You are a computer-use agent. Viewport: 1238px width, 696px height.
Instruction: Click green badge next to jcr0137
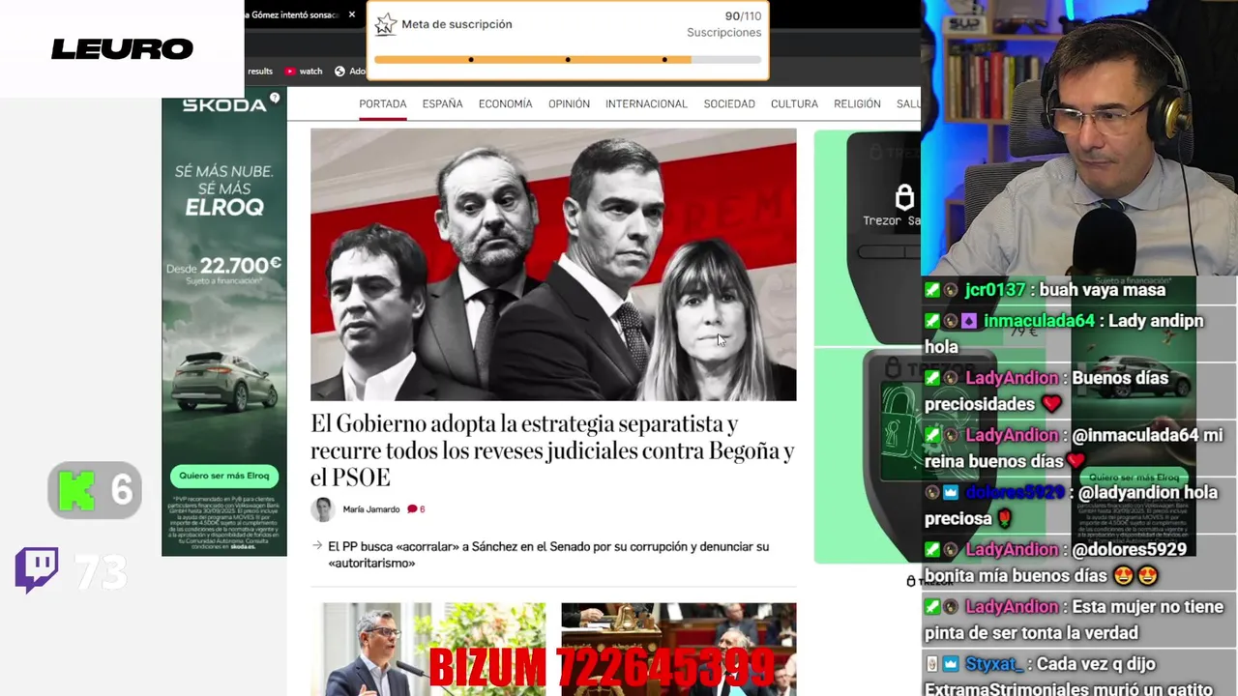(932, 290)
